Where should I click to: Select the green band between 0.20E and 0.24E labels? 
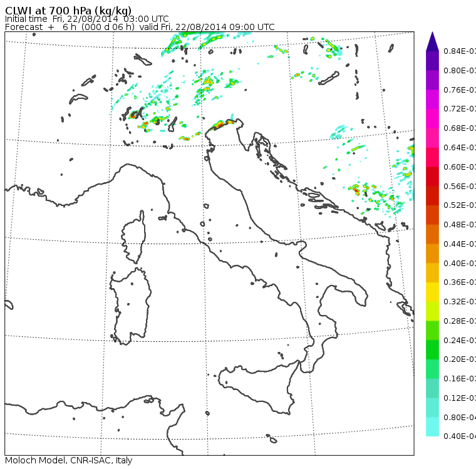432,349
